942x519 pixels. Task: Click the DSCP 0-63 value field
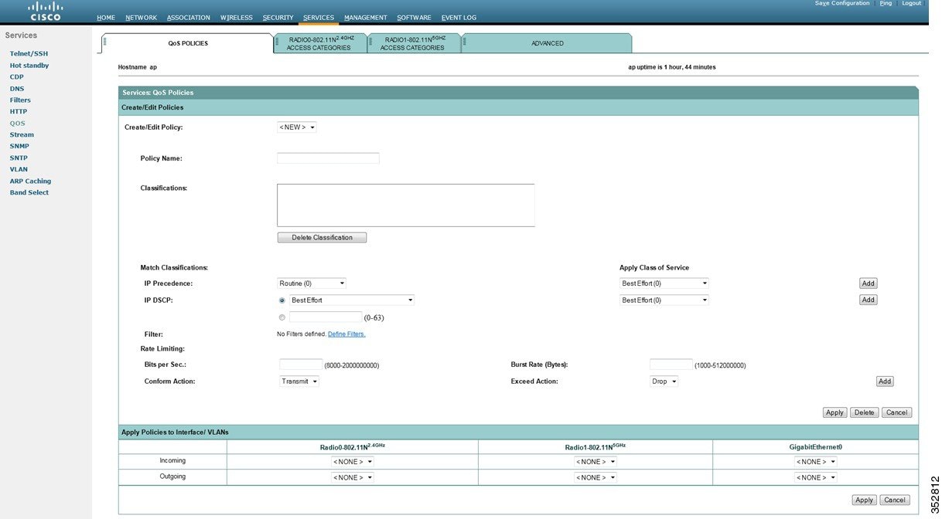tap(326, 317)
